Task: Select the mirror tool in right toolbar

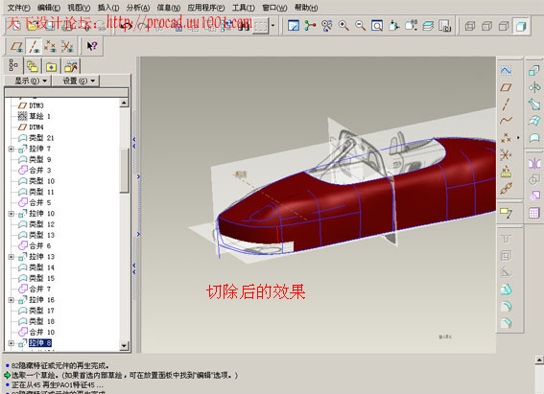Action: pyautogui.click(x=534, y=163)
